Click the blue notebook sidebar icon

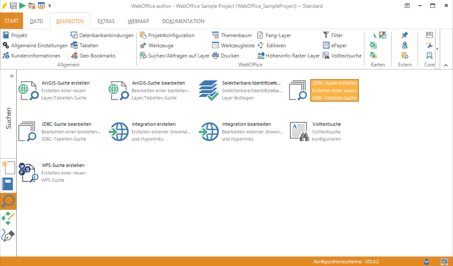tap(7, 184)
